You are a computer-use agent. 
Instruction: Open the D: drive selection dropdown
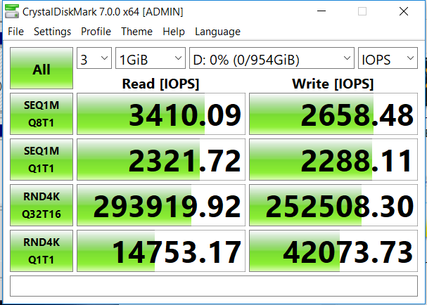272,58
